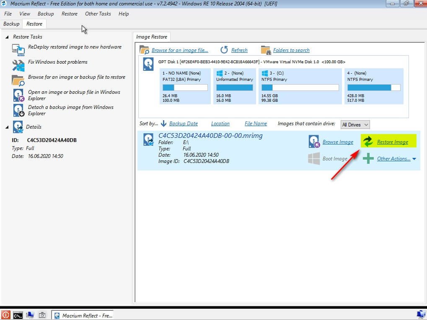Click Fix Windows boot problems text

pos(58,62)
